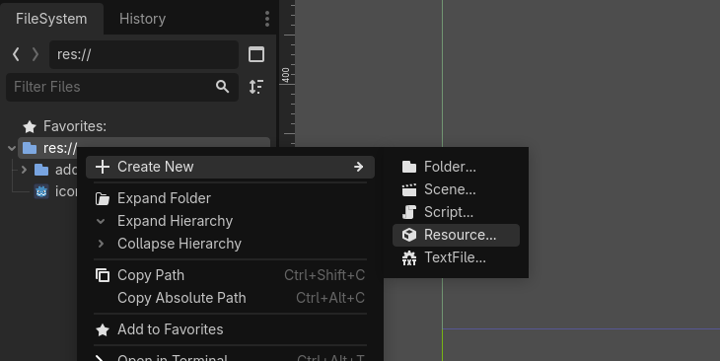
Task: Click the Script scroll icon
Action: click(409, 212)
